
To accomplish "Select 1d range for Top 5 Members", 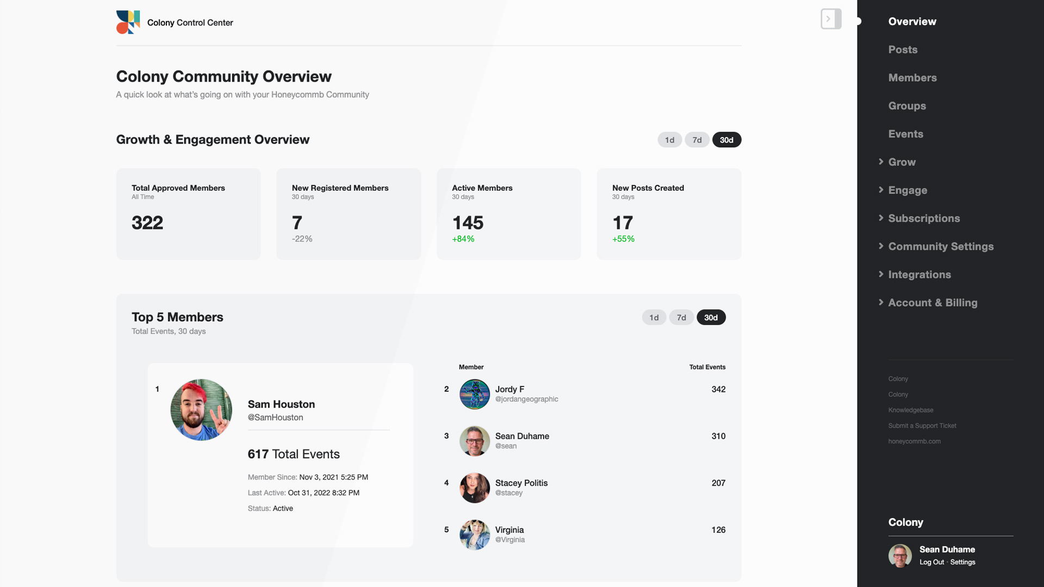I will (x=654, y=317).
